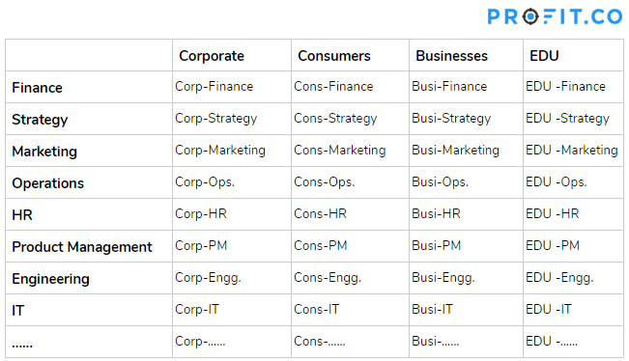This screenshot has height=361, width=629.
Task: Click the Busi-Marketing cell
Action: 455,151
